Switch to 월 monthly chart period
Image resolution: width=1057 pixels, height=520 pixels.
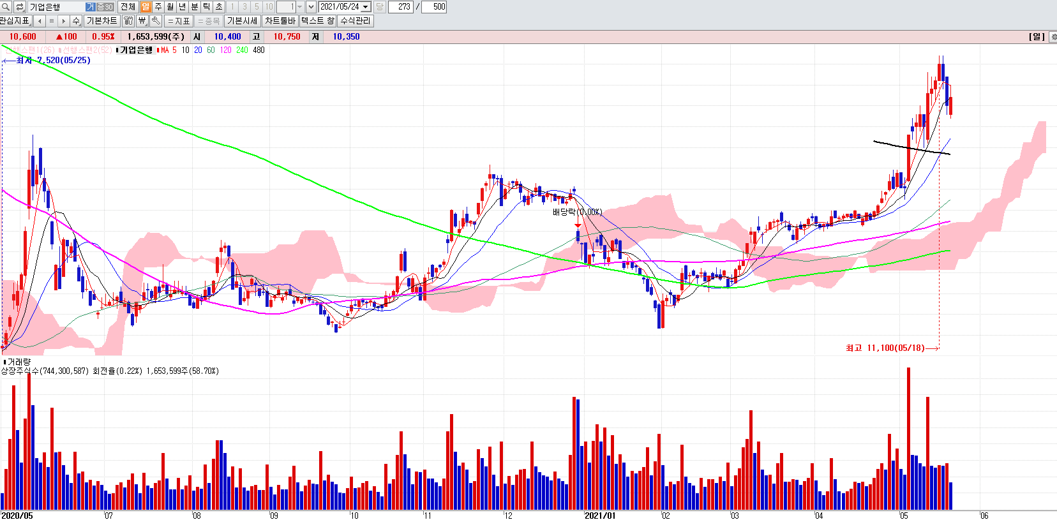[x=170, y=7]
